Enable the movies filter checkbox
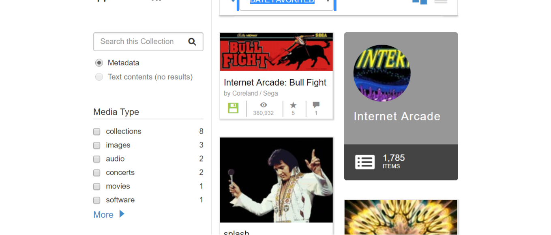Viewport: 551px width, 235px height. (97, 187)
